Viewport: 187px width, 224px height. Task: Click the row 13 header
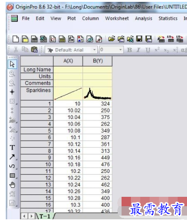[37, 185]
